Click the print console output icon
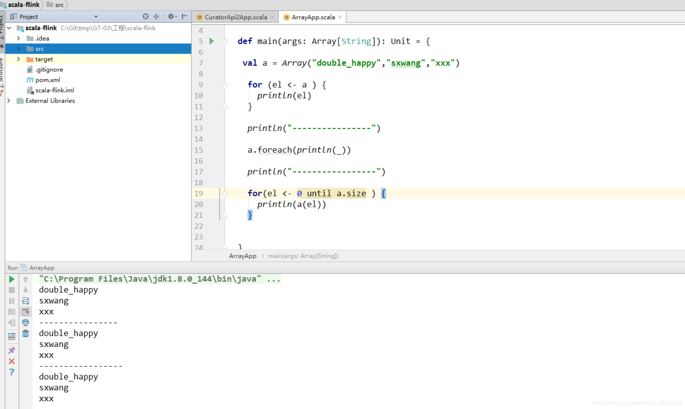The image size is (685, 409). coord(25,323)
